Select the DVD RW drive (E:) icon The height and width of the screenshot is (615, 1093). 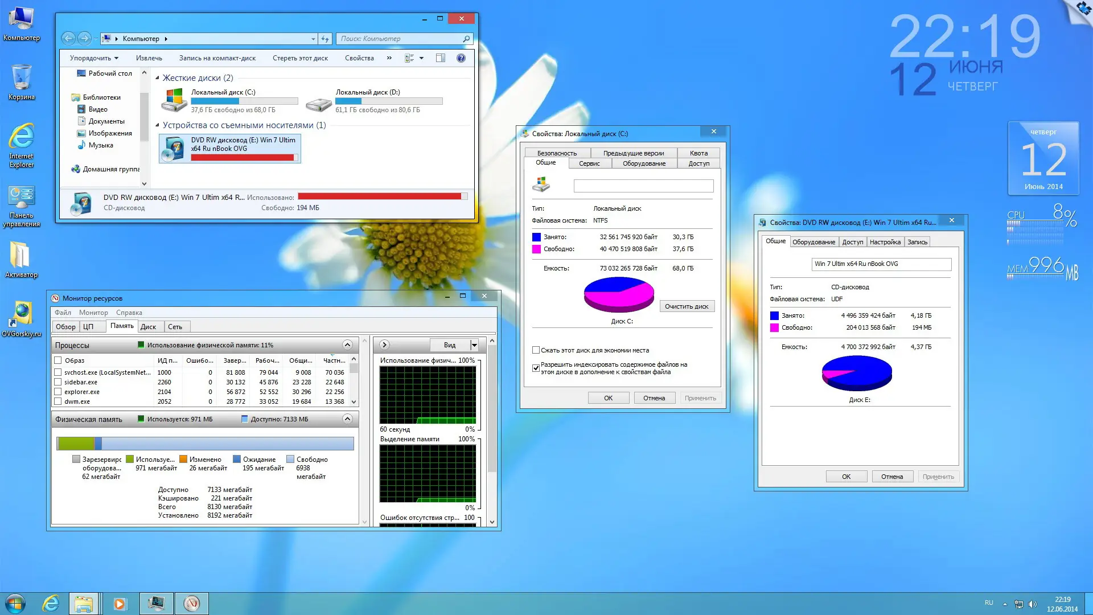(x=173, y=149)
